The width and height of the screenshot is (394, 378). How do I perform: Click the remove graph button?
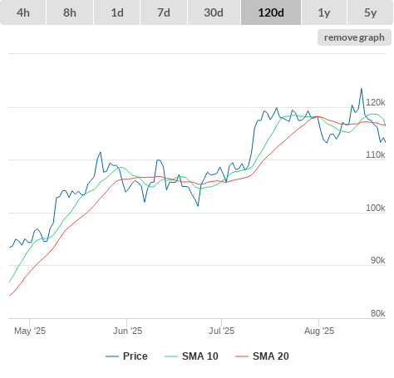(354, 37)
